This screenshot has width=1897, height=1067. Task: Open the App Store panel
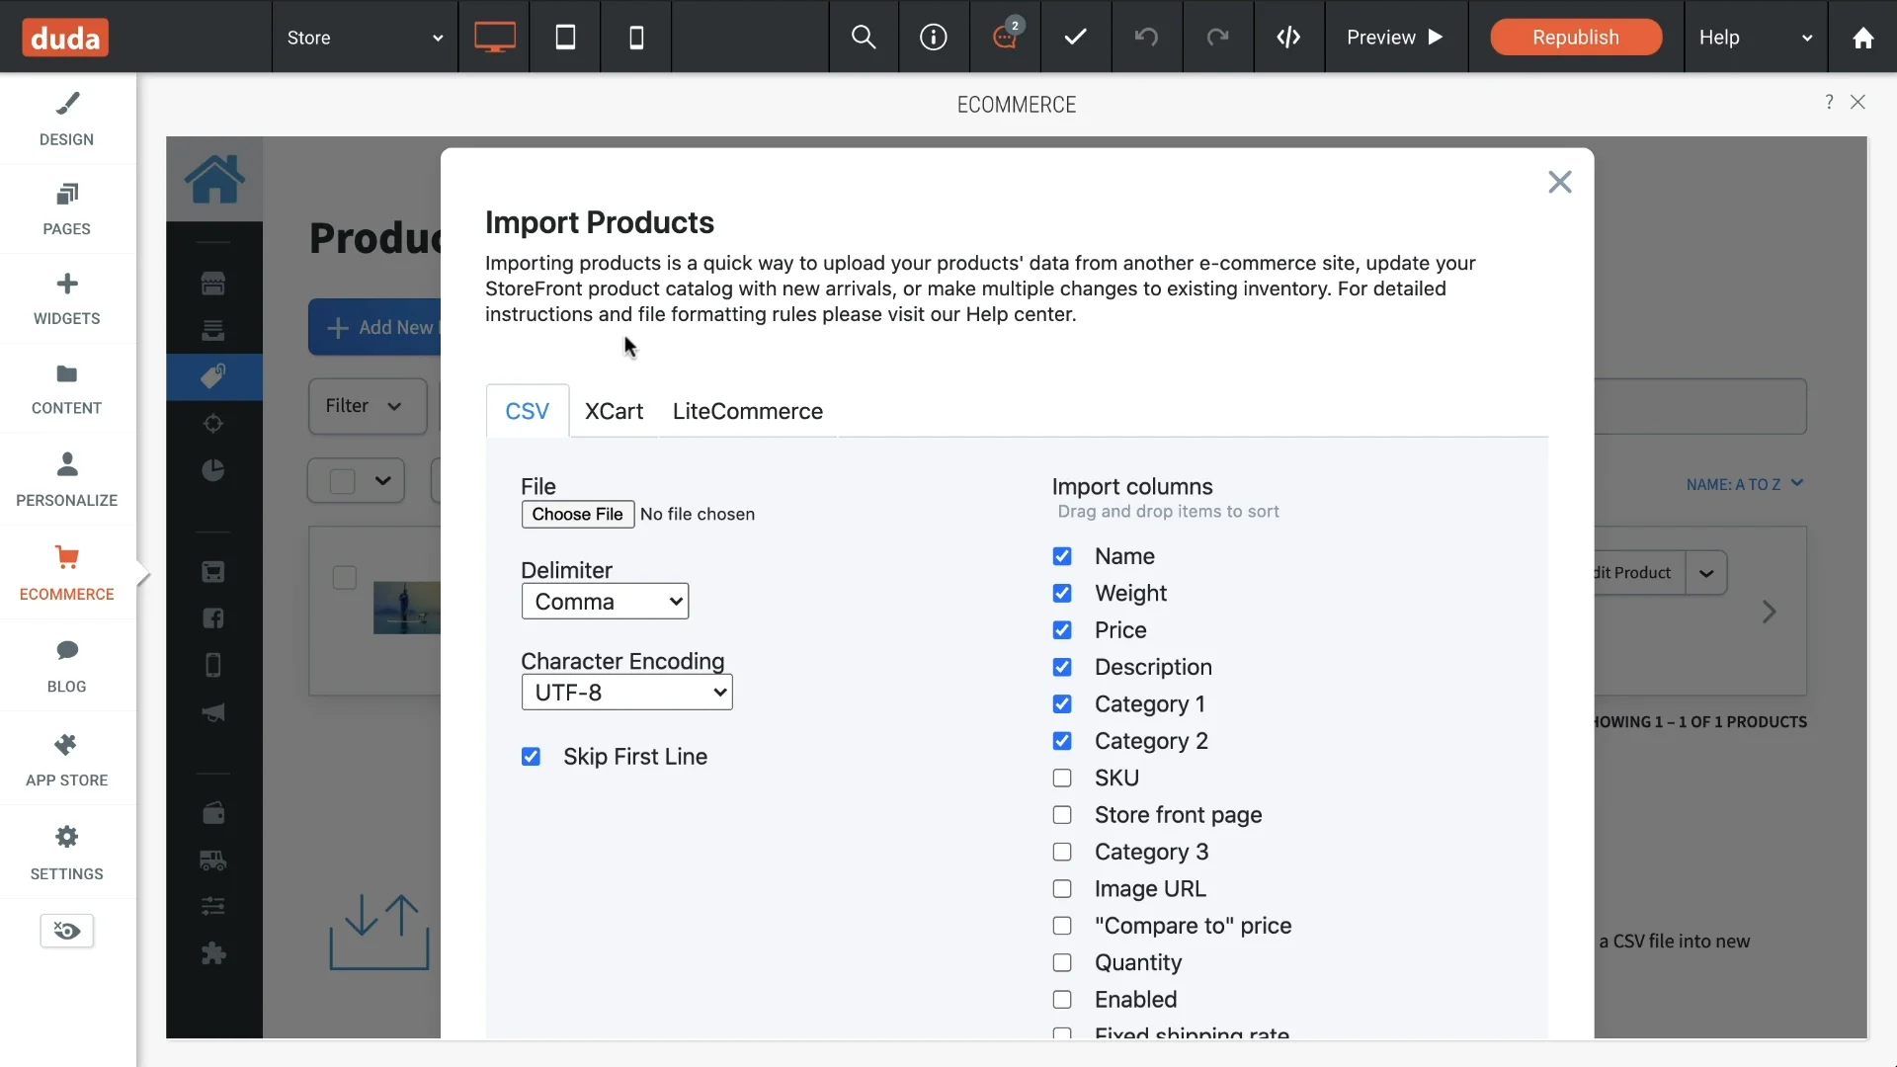67,759
